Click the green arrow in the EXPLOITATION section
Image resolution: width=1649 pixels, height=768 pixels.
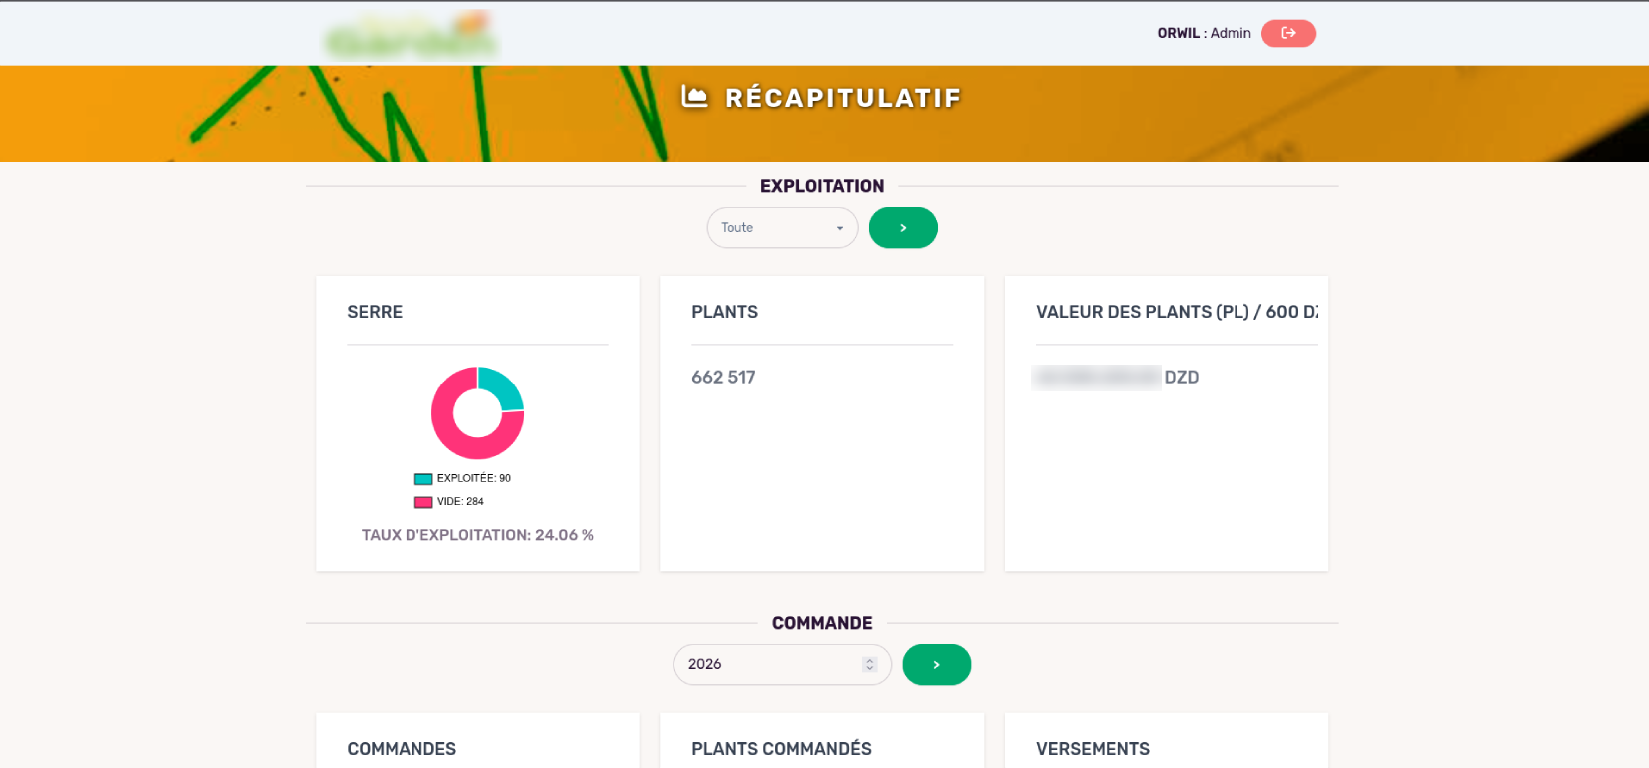click(902, 227)
